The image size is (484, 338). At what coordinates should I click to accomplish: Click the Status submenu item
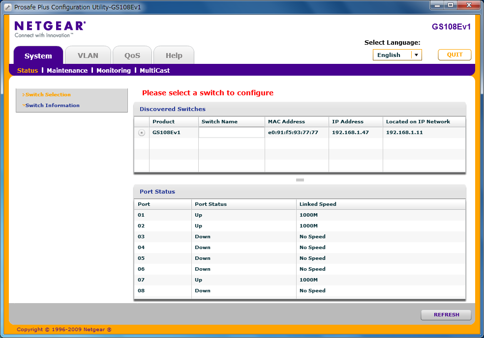pyautogui.click(x=28, y=70)
